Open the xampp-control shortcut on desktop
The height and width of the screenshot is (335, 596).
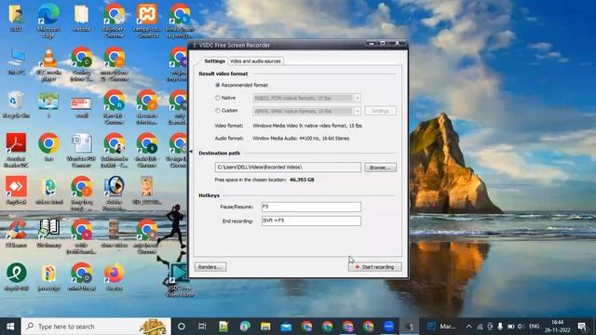[x=147, y=20]
